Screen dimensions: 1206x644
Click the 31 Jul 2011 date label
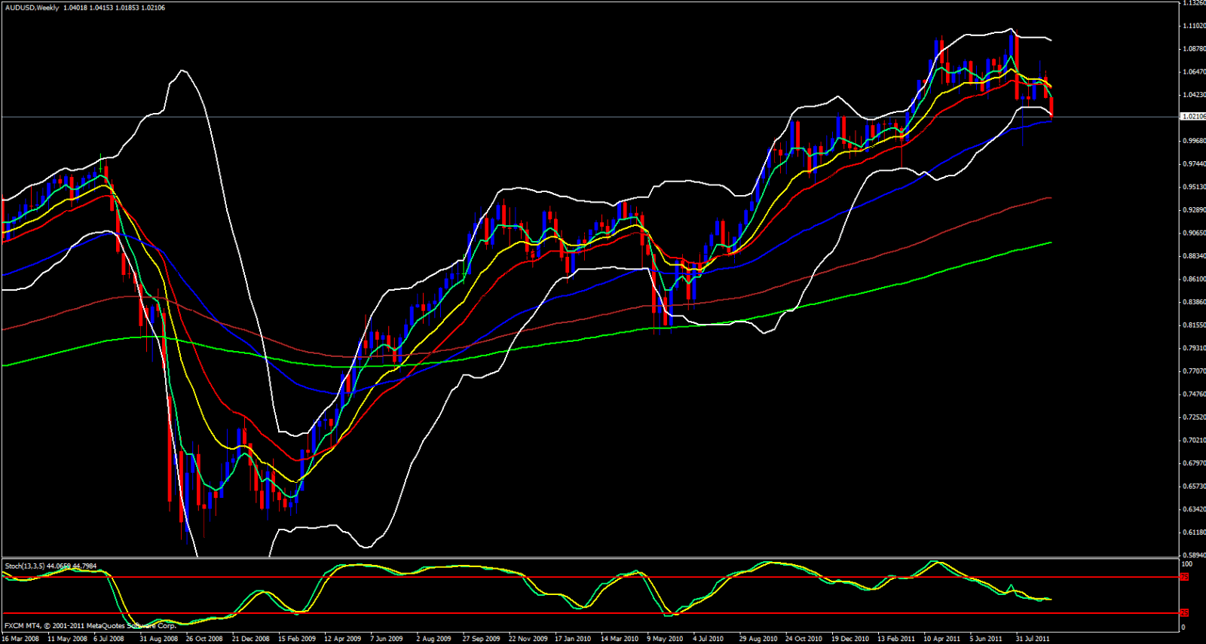click(x=1033, y=639)
